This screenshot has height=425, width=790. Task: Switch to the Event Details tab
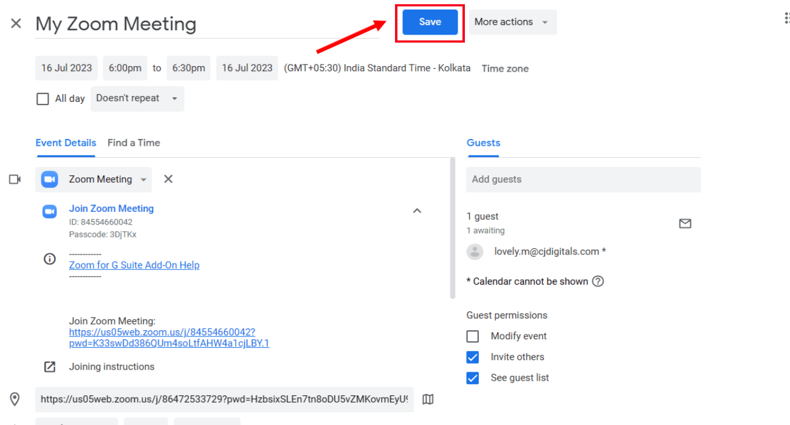click(66, 143)
